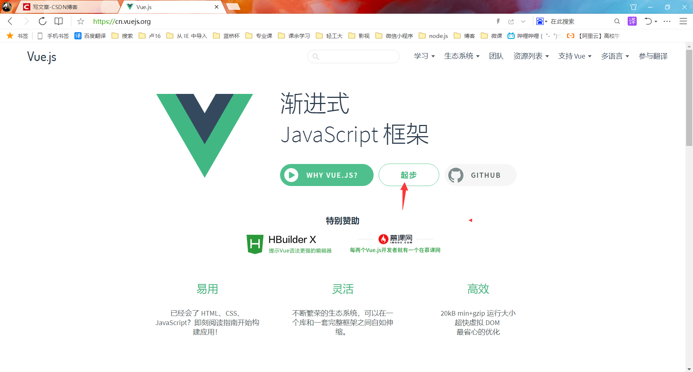Open the browser hamburger main menu
The width and height of the screenshot is (693, 372).
tap(683, 21)
